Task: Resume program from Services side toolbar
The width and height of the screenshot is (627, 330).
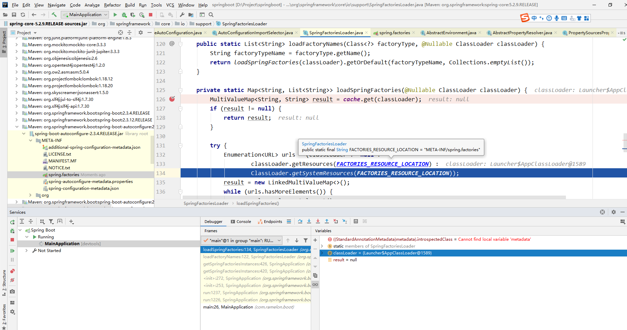Action: point(12,251)
